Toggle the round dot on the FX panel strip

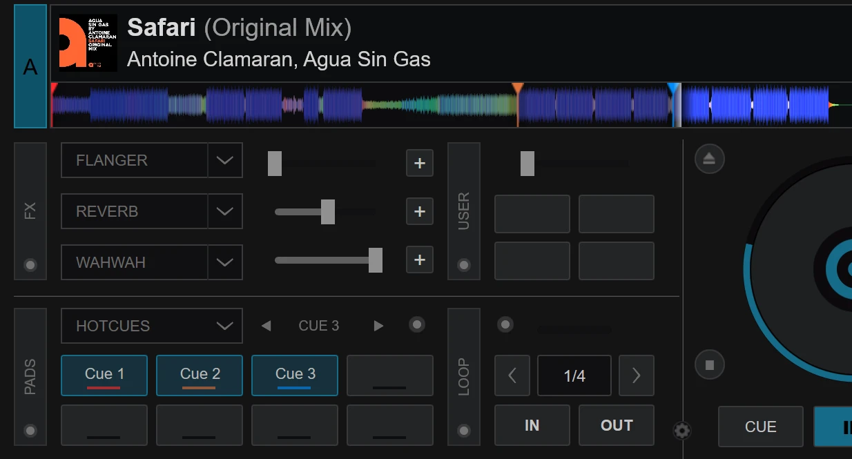(30, 265)
